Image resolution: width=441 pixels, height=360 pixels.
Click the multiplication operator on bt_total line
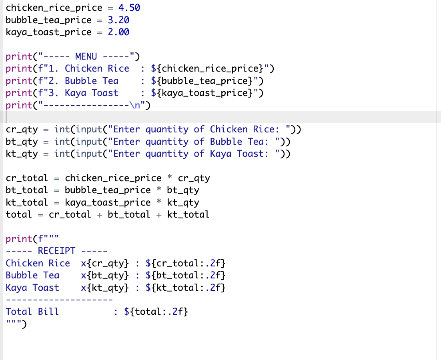(158, 190)
